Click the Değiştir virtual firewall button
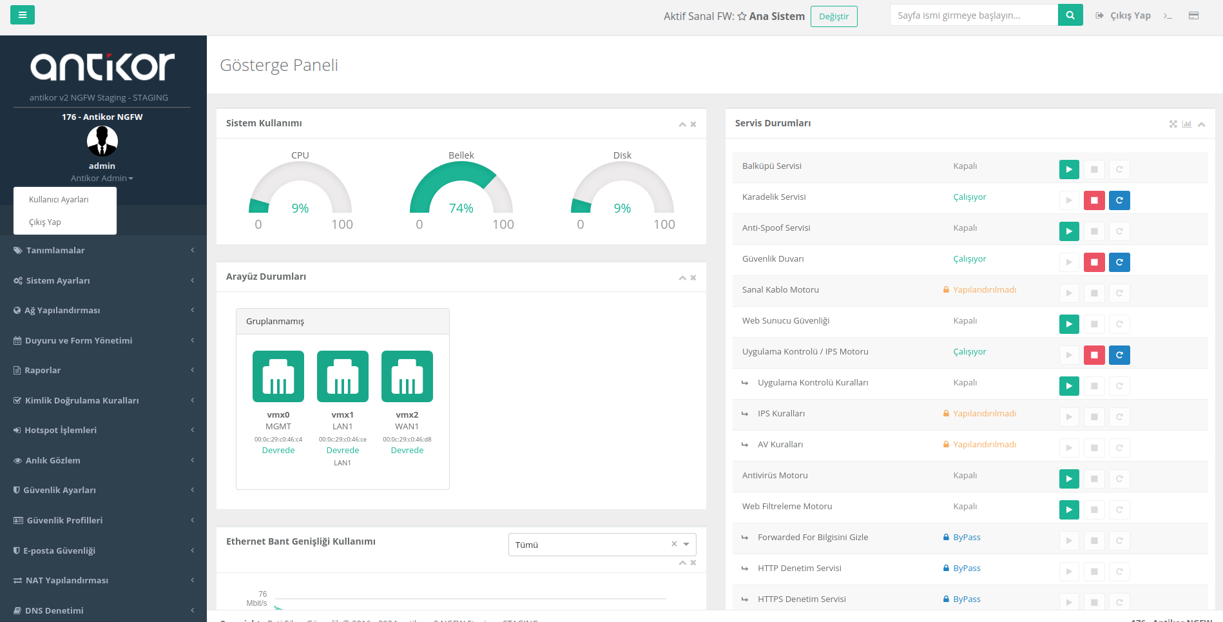 [834, 17]
